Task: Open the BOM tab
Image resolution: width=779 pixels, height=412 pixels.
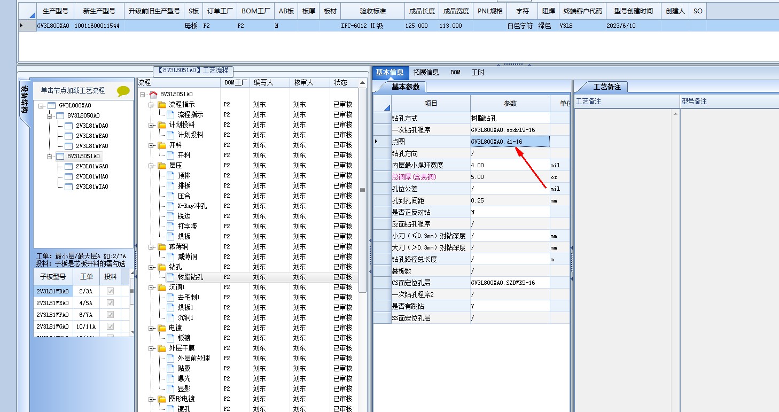Action: pyautogui.click(x=455, y=73)
